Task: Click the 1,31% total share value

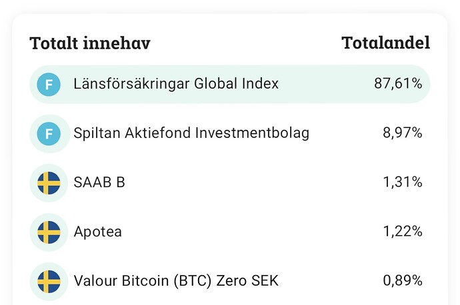Action: (402, 182)
